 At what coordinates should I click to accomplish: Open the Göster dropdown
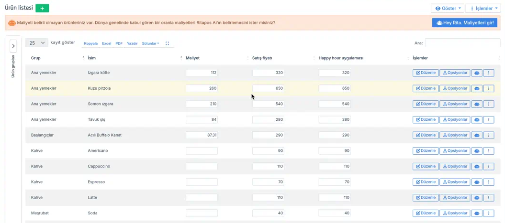tap(448, 8)
